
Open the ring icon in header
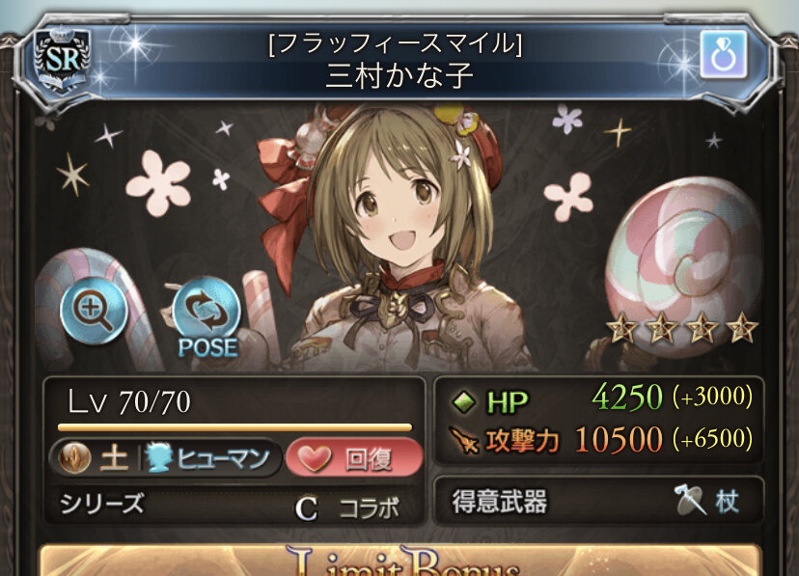pyautogui.click(x=723, y=54)
